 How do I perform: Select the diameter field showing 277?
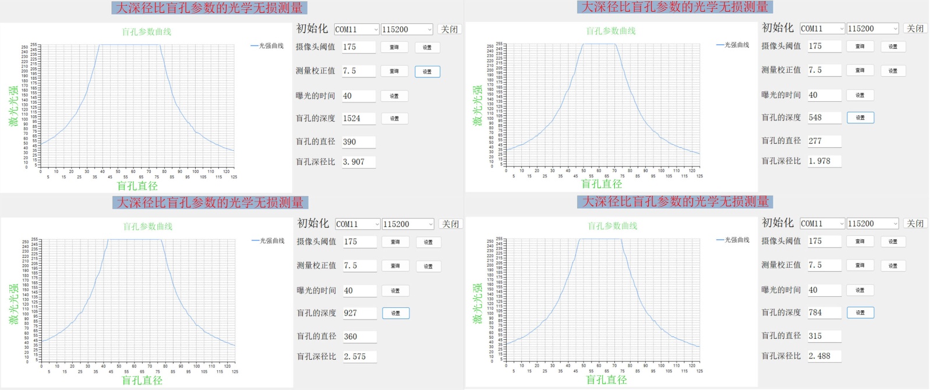click(x=823, y=141)
